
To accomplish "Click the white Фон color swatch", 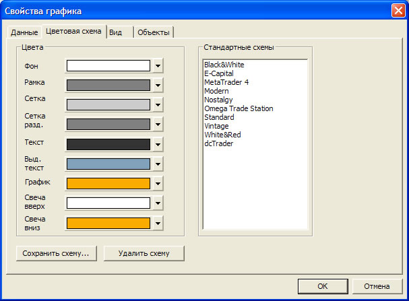I will [x=108, y=66].
